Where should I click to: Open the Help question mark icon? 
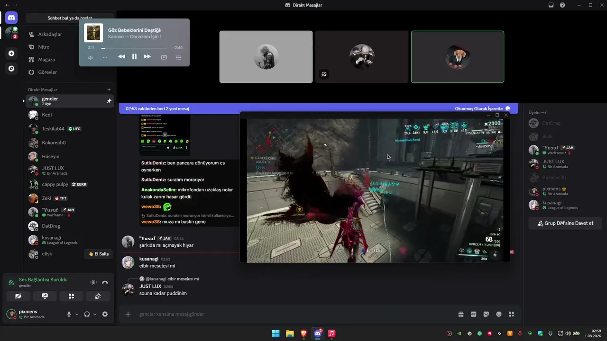[562, 5]
